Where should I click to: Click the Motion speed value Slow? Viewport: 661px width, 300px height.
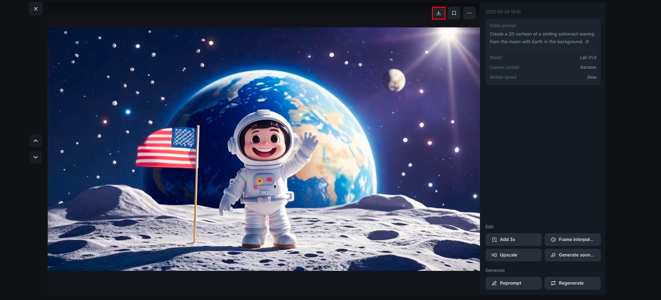(x=592, y=77)
